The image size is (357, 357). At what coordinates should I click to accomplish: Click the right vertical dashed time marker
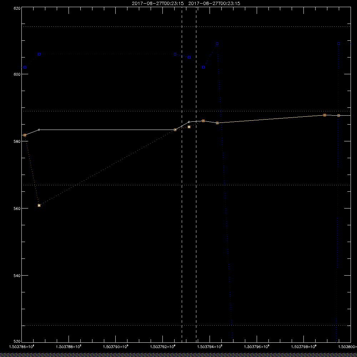point(196,174)
